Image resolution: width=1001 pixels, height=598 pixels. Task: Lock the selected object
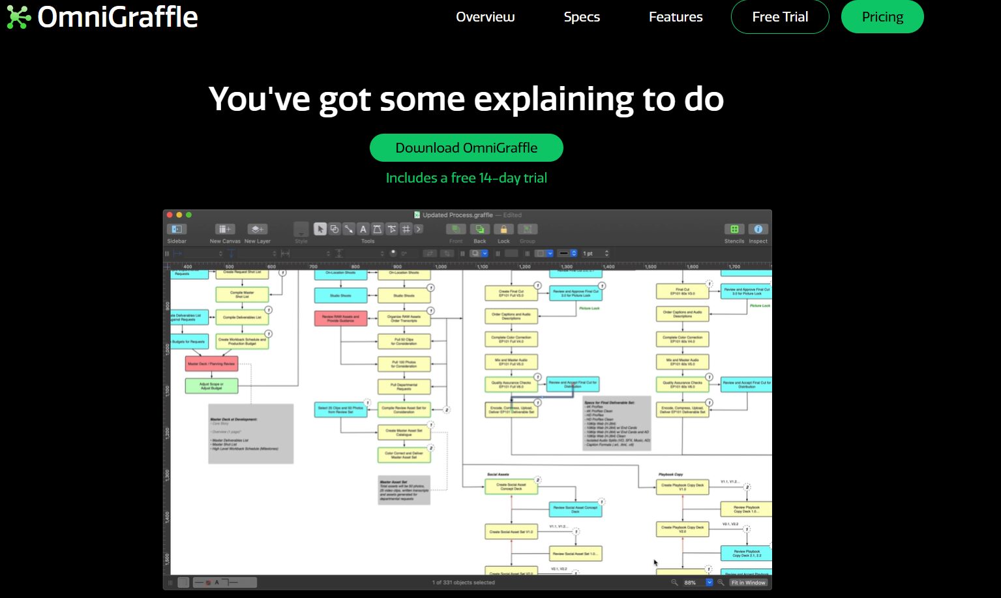[503, 230]
